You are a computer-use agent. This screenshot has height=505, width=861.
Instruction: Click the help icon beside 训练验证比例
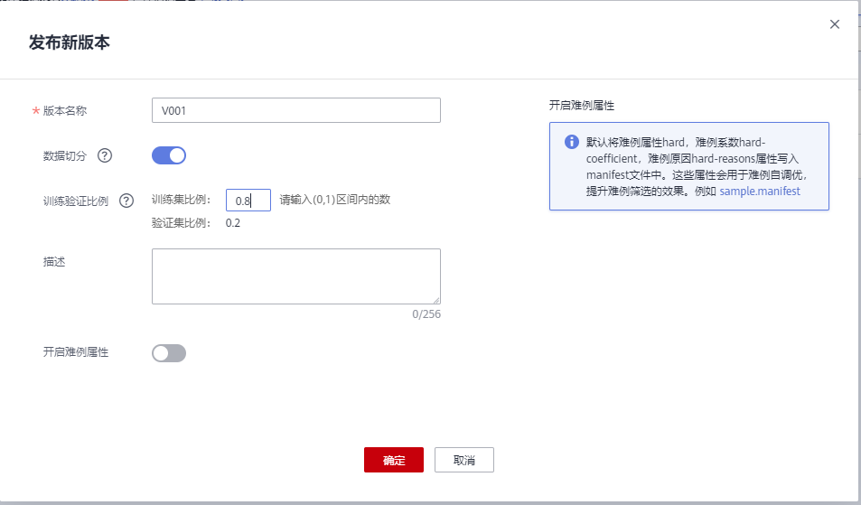point(126,201)
